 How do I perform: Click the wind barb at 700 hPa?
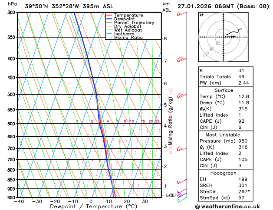[181, 149]
